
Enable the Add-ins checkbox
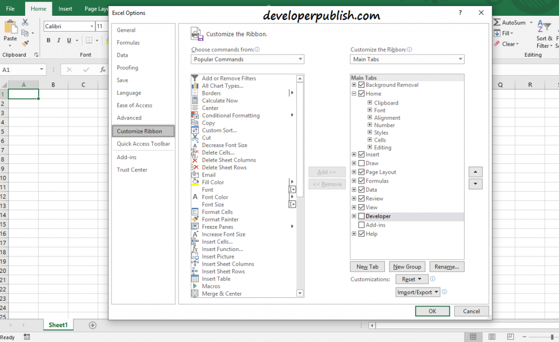(361, 224)
